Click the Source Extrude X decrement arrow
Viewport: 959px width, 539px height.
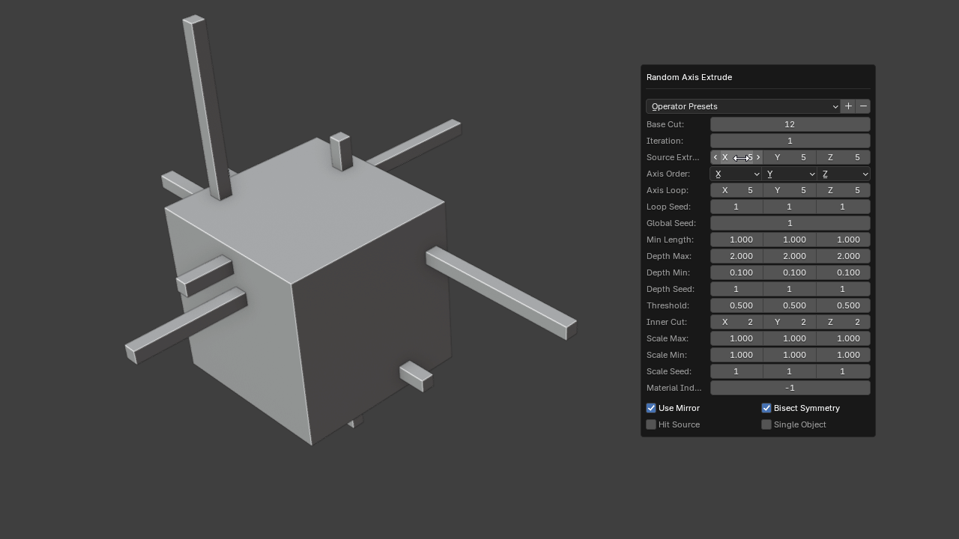pyautogui.click(x=716, y=157)
